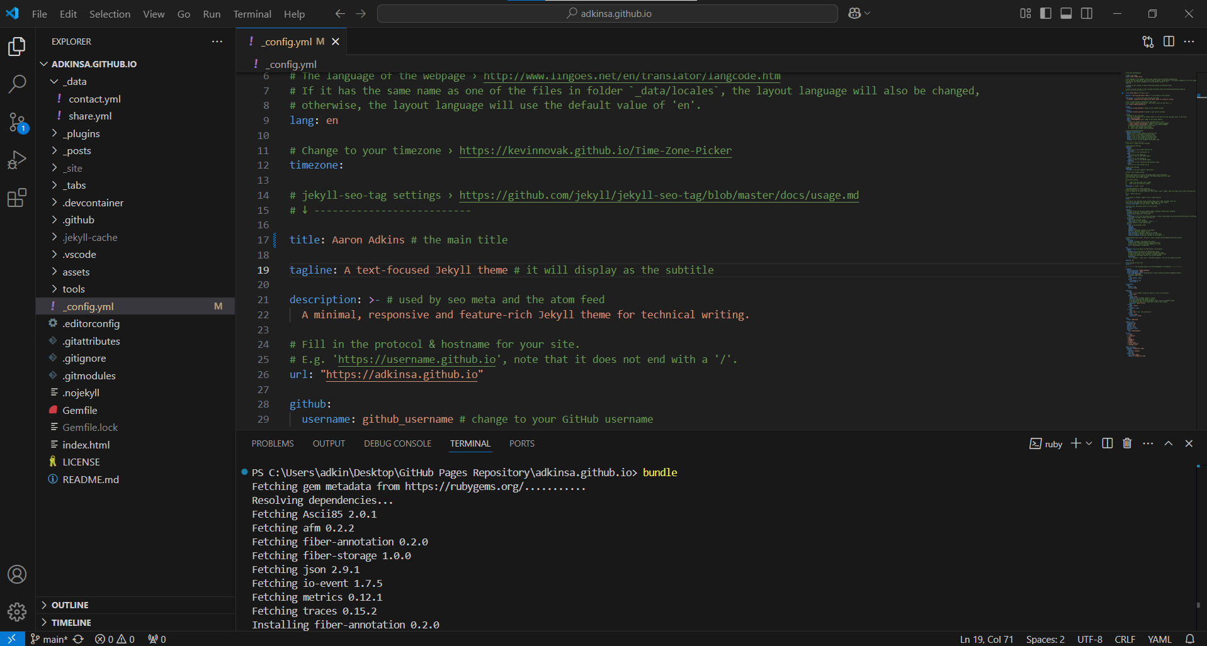Show errors and warnings count in status bar
The image size is (1207, 646).
(x=115, y=639)
